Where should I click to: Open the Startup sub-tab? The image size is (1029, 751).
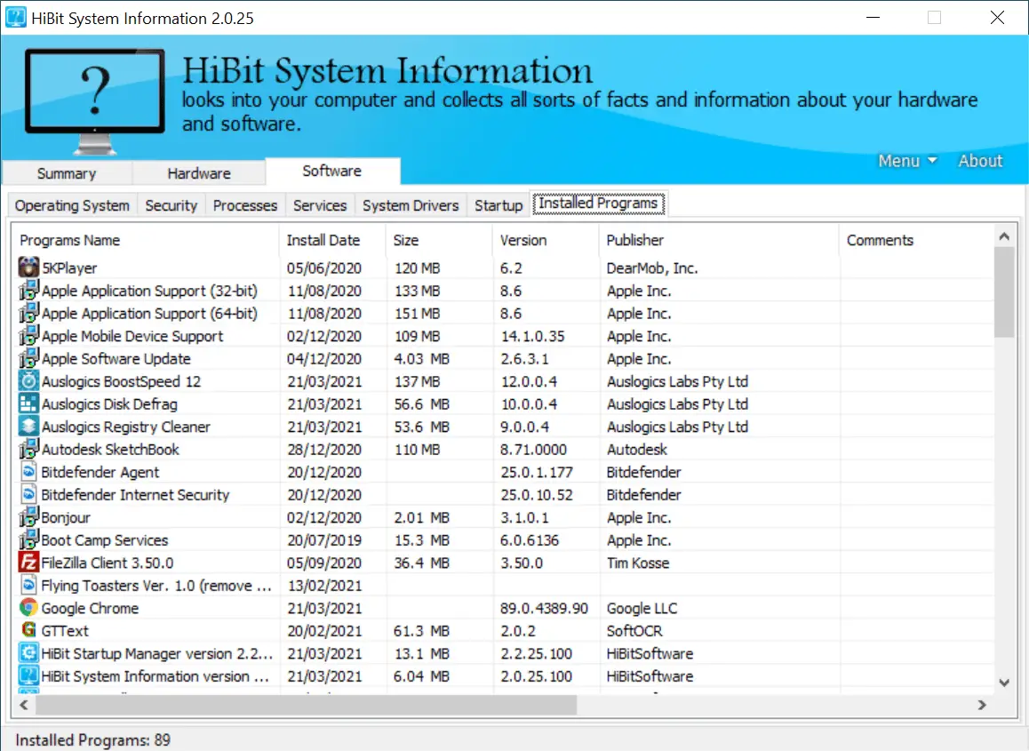(499, 205)
